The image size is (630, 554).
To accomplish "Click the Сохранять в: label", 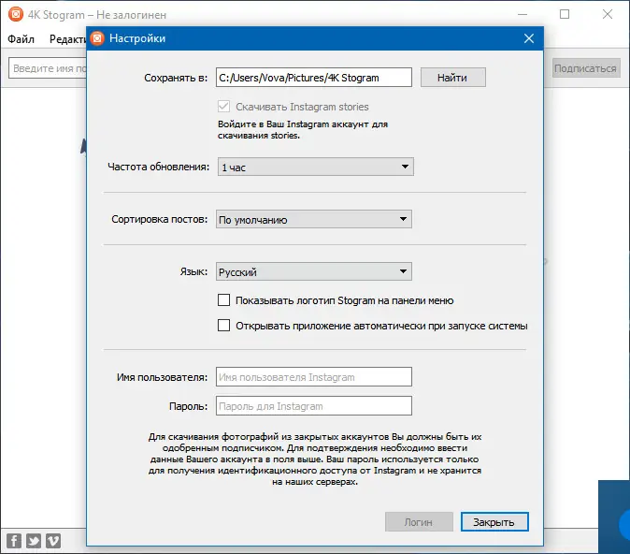I will (176, 78).
